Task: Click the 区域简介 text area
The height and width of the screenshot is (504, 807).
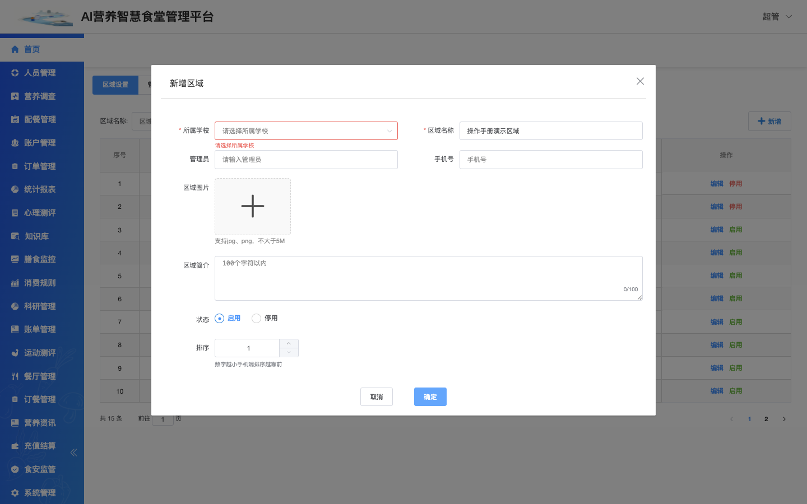Action: 429,278
